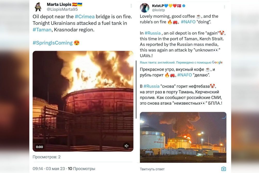Open Kvist.P profile avatar
This screenshot has height=173, width=259.
click(x=145, y=7)
